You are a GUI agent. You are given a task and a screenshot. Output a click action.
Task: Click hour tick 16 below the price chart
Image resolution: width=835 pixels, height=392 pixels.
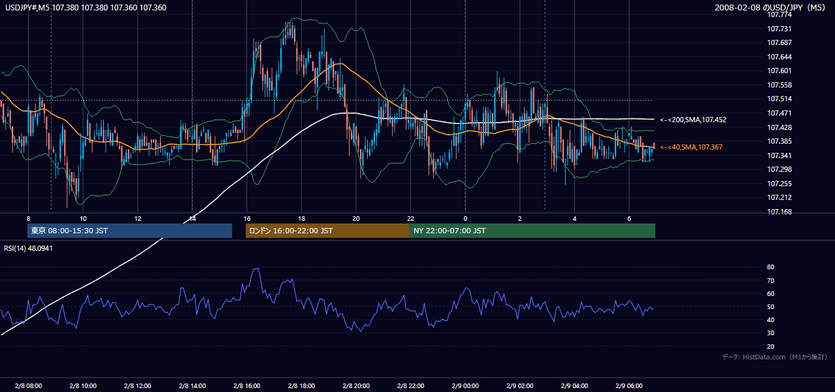247,218
